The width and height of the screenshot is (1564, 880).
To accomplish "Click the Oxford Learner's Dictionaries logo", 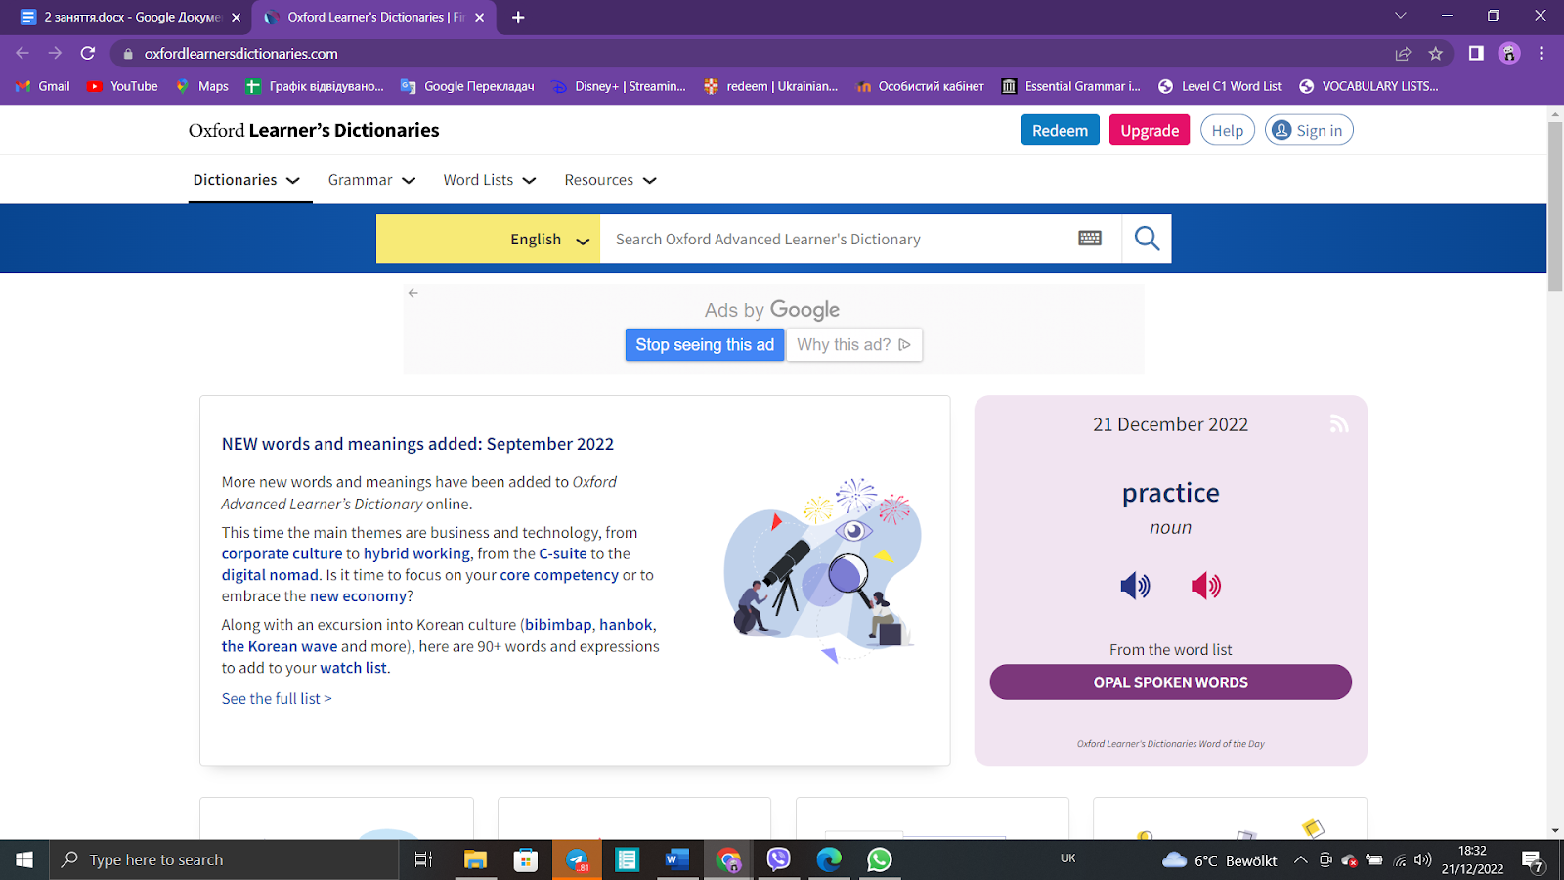I will click(x=314, y=130).
